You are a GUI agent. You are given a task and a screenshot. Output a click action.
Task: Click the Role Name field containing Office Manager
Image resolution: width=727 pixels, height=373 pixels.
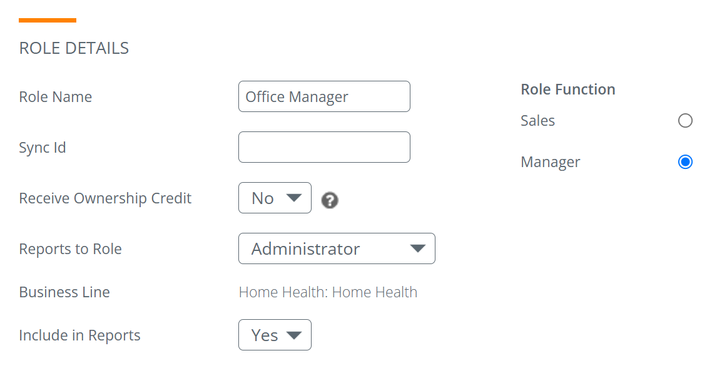[x=324, y=96]
